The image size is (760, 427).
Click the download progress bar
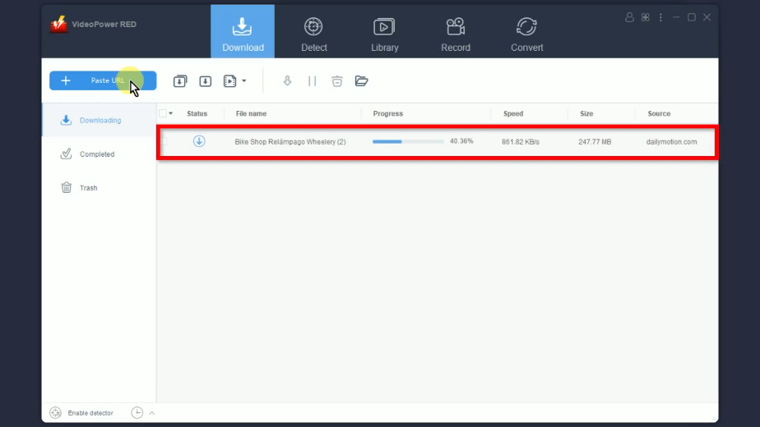pos(408,141)
